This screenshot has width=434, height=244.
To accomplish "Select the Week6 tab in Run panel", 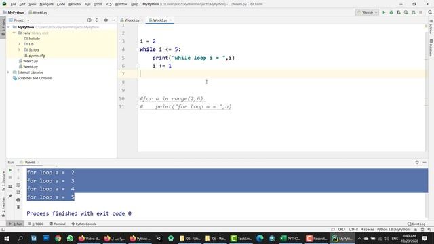I will click(x=30, y=163).
